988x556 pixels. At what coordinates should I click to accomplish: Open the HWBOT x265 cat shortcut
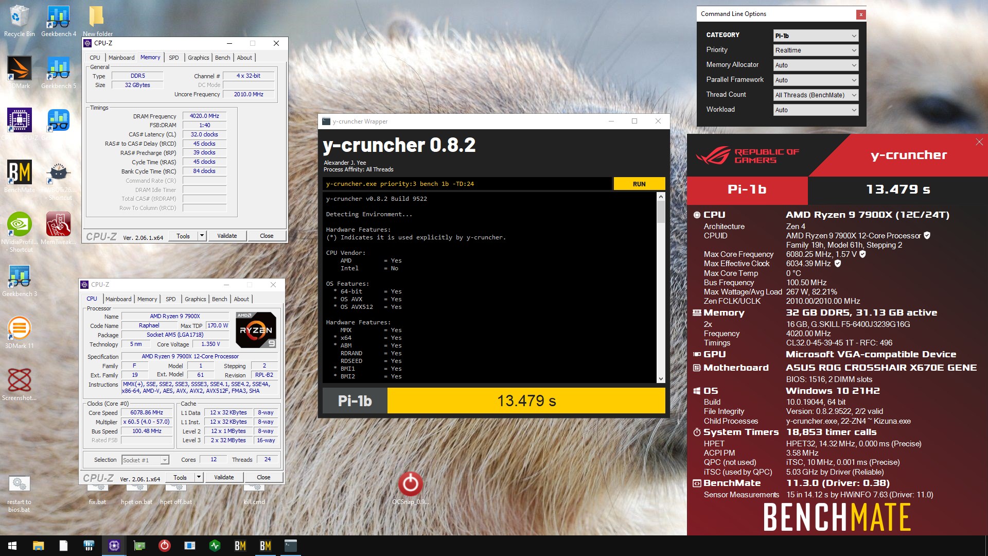58,180
